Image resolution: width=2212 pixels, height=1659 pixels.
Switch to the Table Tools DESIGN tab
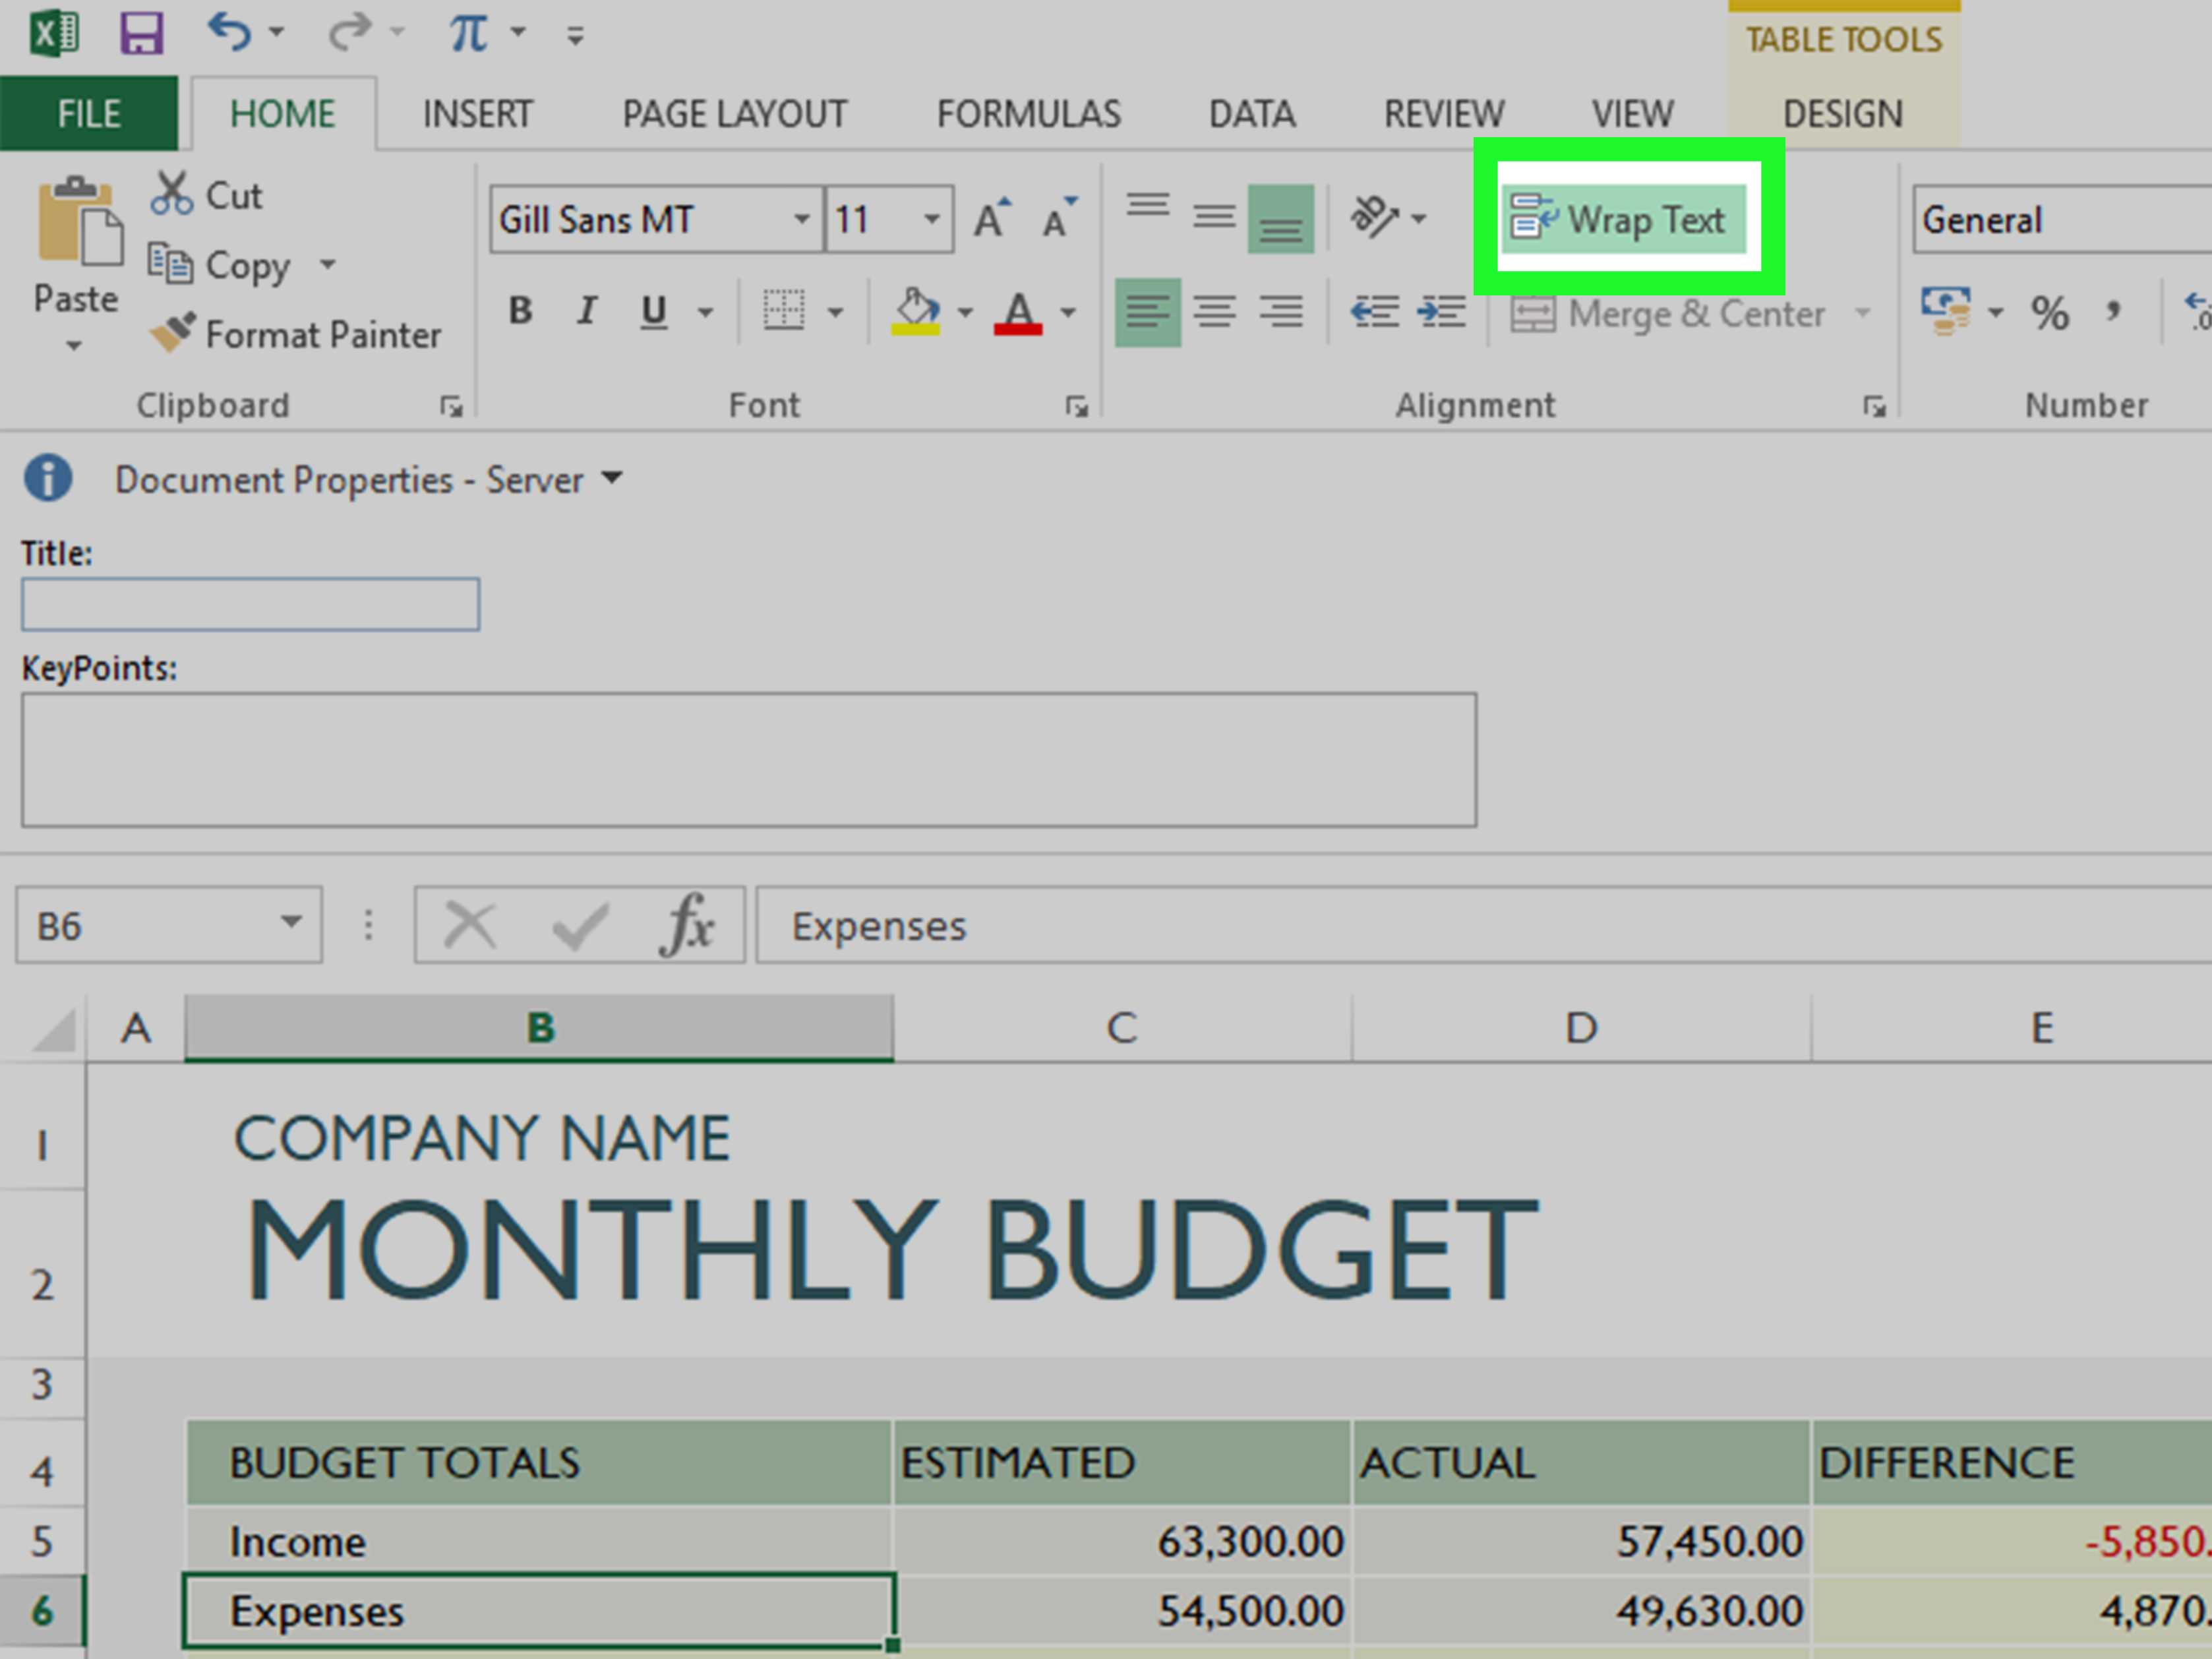1843,114
